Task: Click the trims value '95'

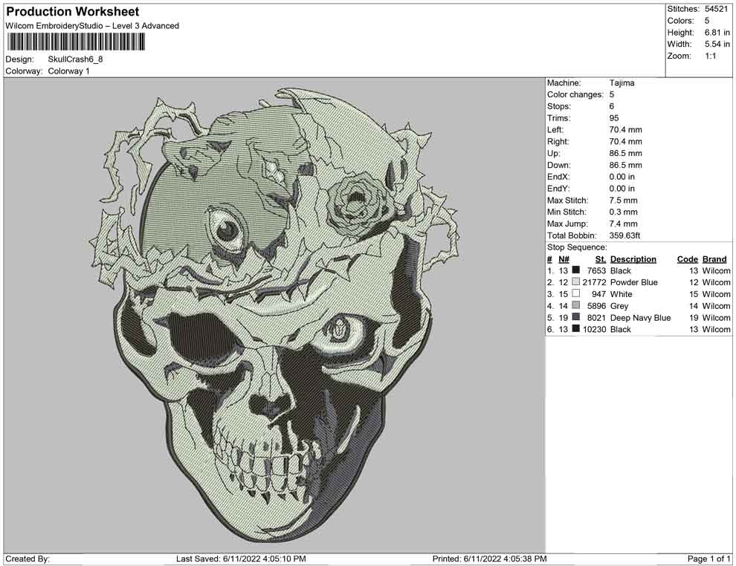Action: (614, 118)
